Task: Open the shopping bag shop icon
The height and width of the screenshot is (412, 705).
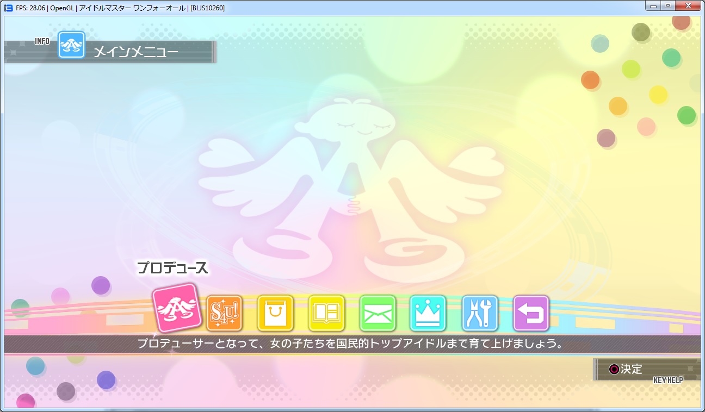Action: coord(275,313)
